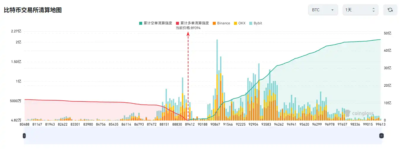
Task: Click left y-axis label 4.82万
Action: point(16,121)
